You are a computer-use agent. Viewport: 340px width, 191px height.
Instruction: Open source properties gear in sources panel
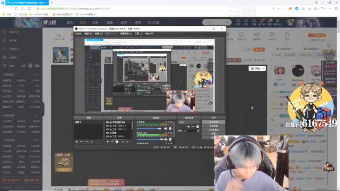click(117, 142)
